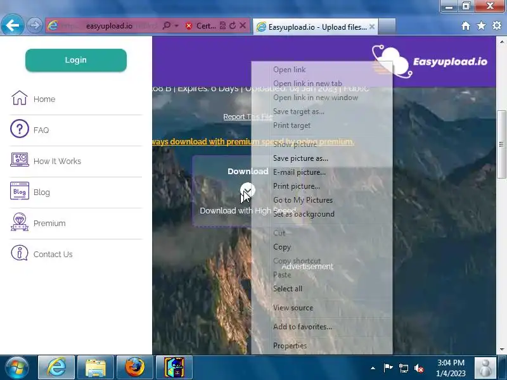
Task: Click the How It Works laptop icon
Action: [x=20, y=160]
